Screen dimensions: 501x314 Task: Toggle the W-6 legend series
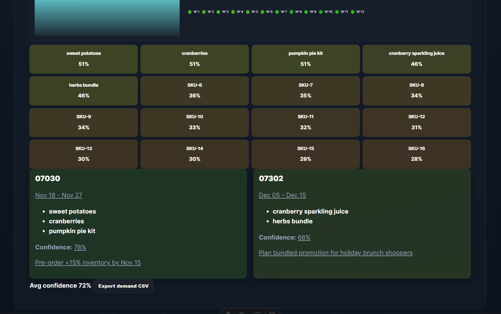pos(267,12)
